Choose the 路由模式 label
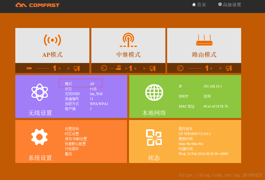 [204, 55]
